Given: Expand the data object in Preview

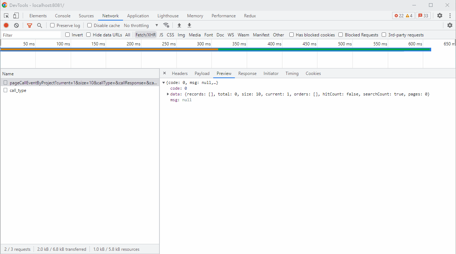Looking at the screenshot, I should [168, 94].
